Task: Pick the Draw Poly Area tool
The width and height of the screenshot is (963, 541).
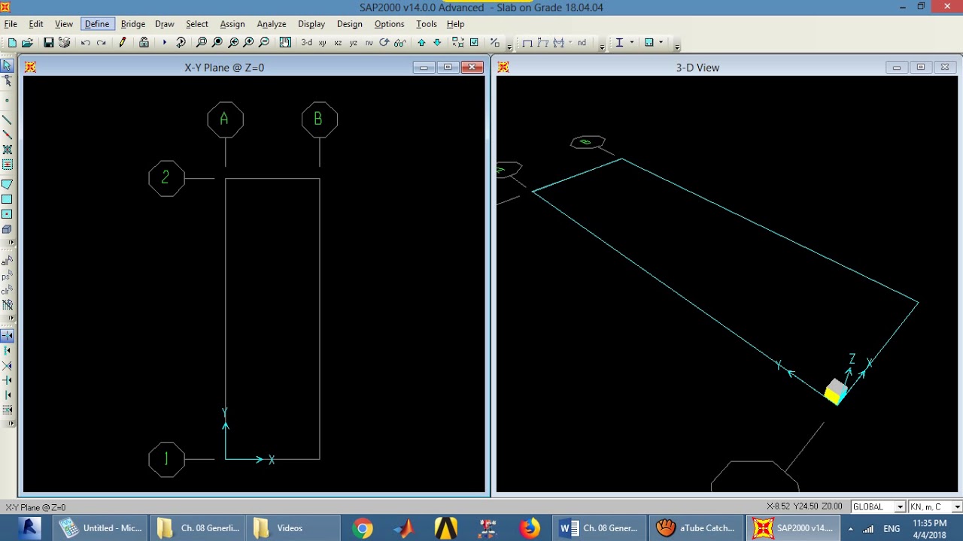Action: tap(8, 184)
